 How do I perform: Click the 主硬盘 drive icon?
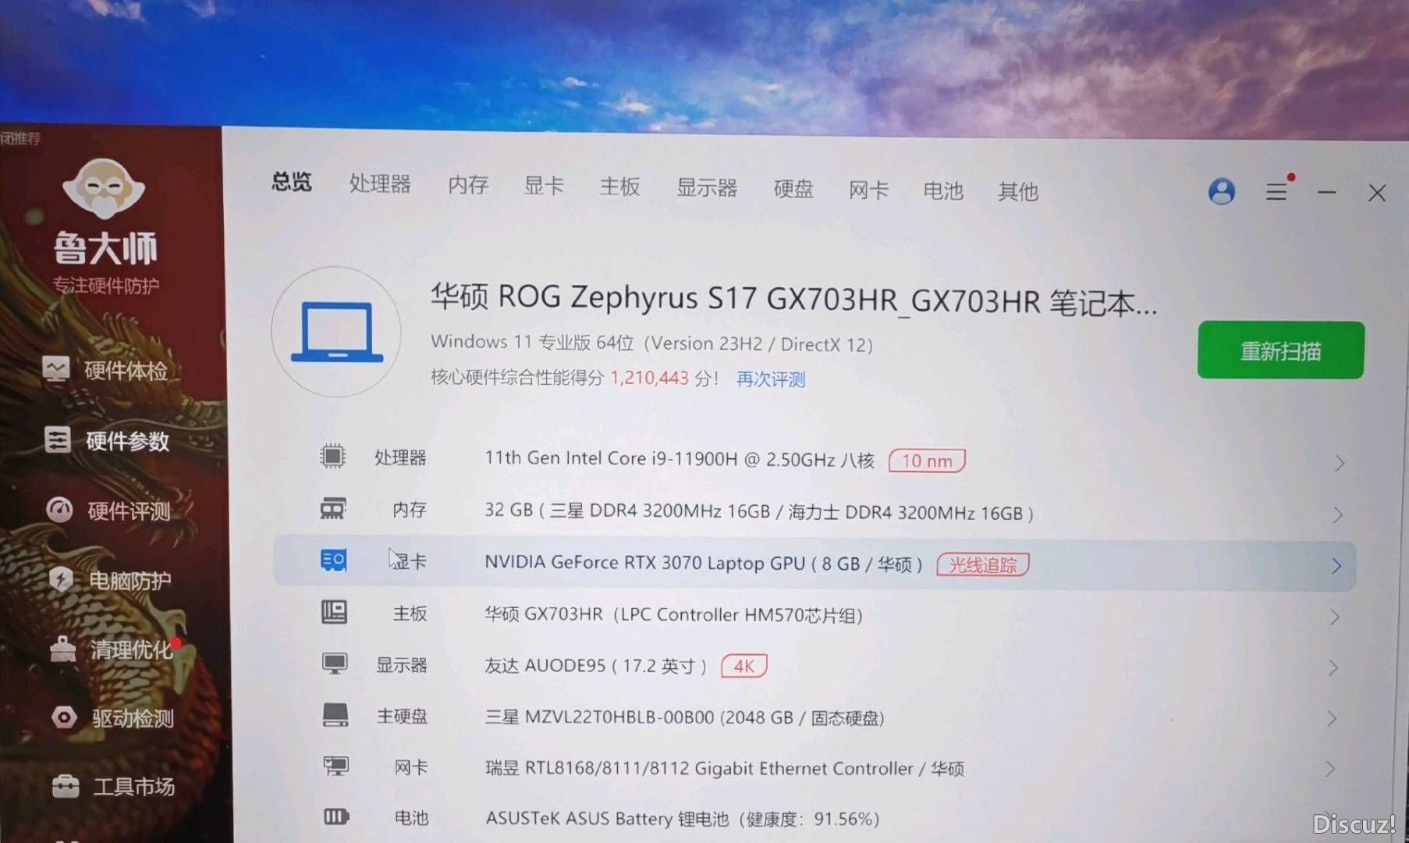[336, 715]
